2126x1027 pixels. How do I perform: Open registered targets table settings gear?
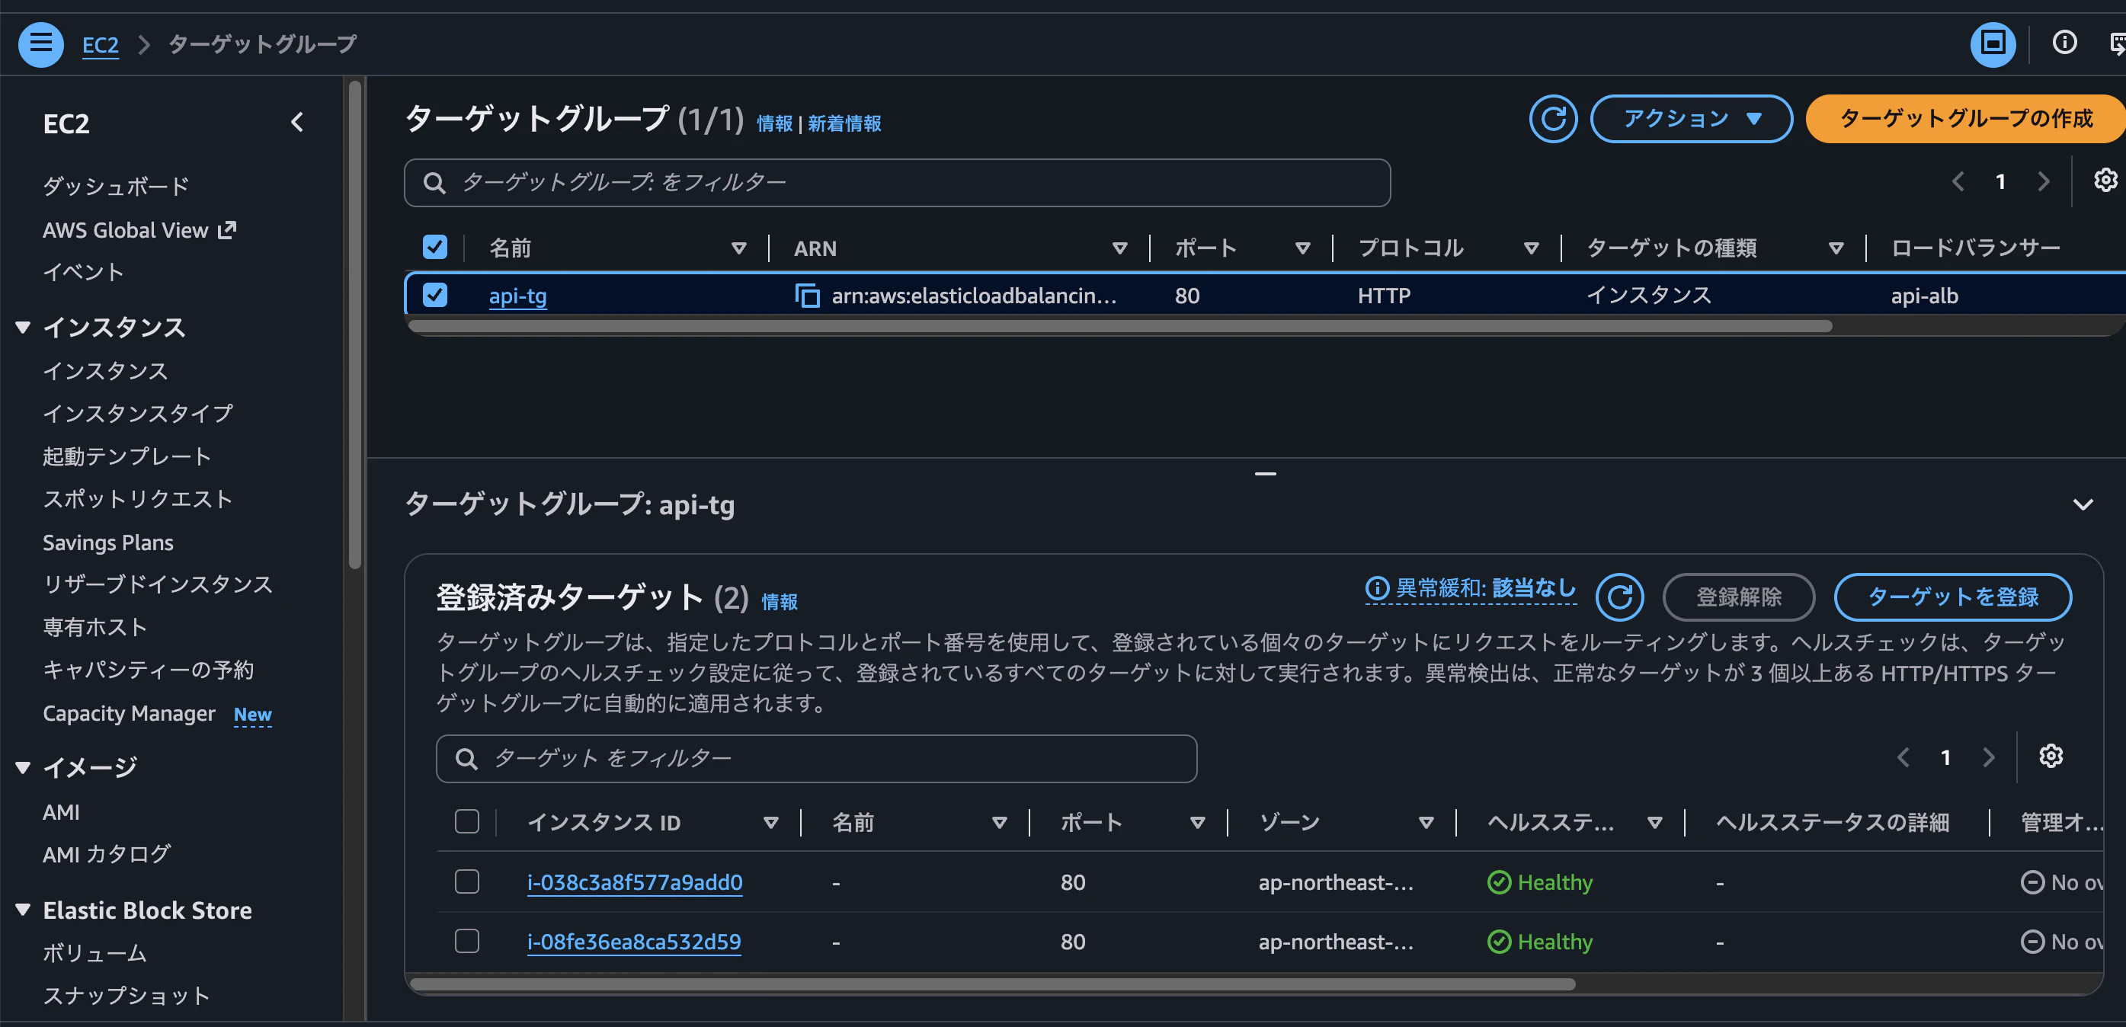2050,756
